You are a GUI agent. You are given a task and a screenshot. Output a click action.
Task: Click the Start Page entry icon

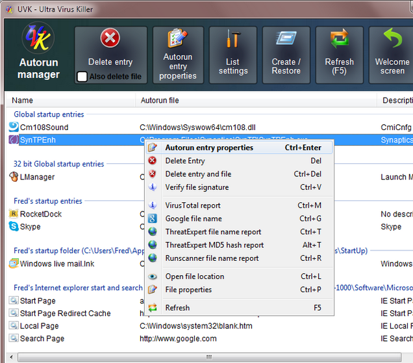point(14,300)
